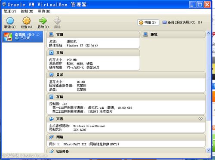Open the 控制(M) menu

(27, 11)
